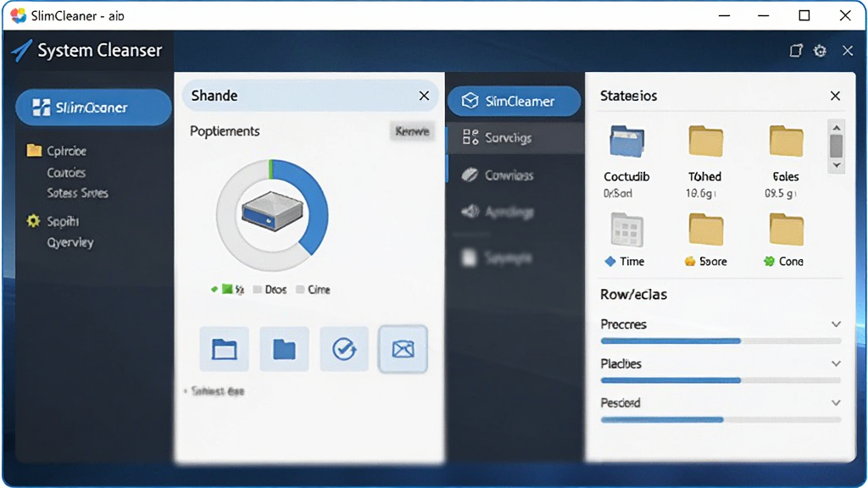Select the Coutoies sidebar entry

pyautogui.click(x=66, y=173)
